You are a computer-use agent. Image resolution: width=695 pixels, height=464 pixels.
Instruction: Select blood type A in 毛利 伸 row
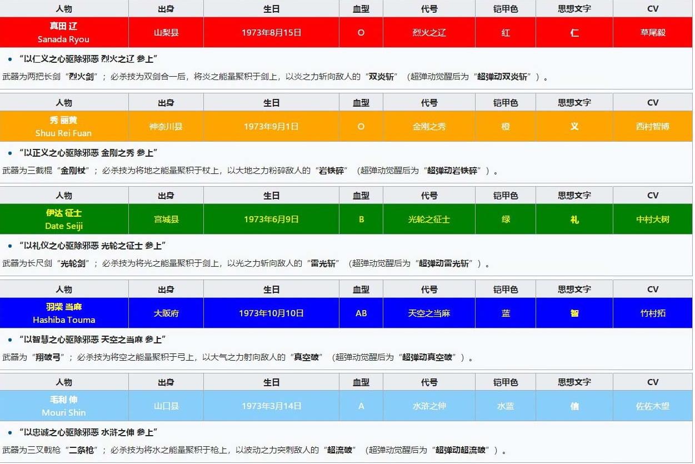coord(361,406)
